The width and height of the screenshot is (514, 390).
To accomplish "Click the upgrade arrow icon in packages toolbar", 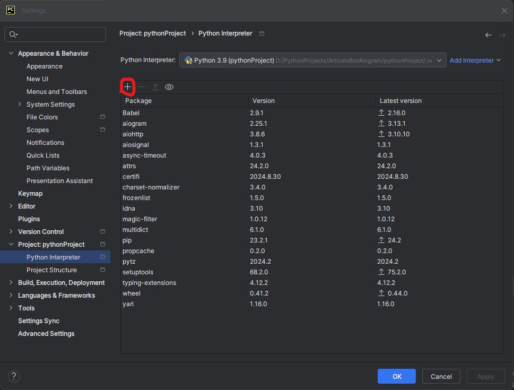I will click(155, 87).
